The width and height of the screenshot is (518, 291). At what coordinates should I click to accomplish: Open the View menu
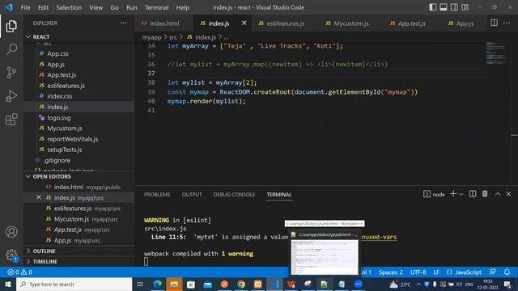pos(96,7)
